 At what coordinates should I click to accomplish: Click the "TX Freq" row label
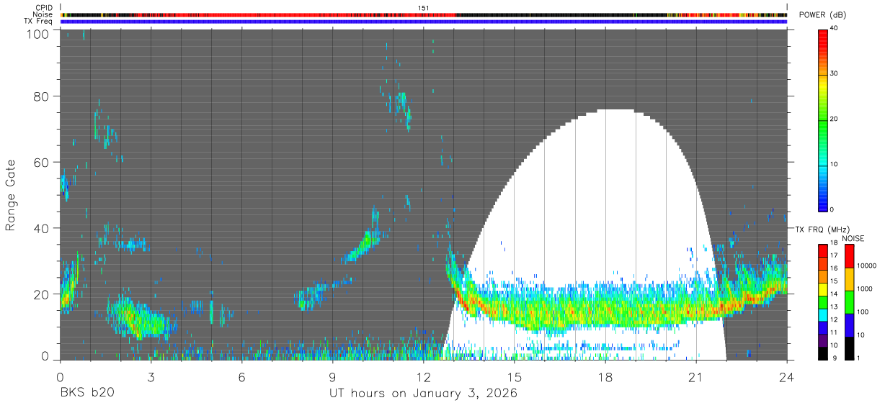[39, 21]
